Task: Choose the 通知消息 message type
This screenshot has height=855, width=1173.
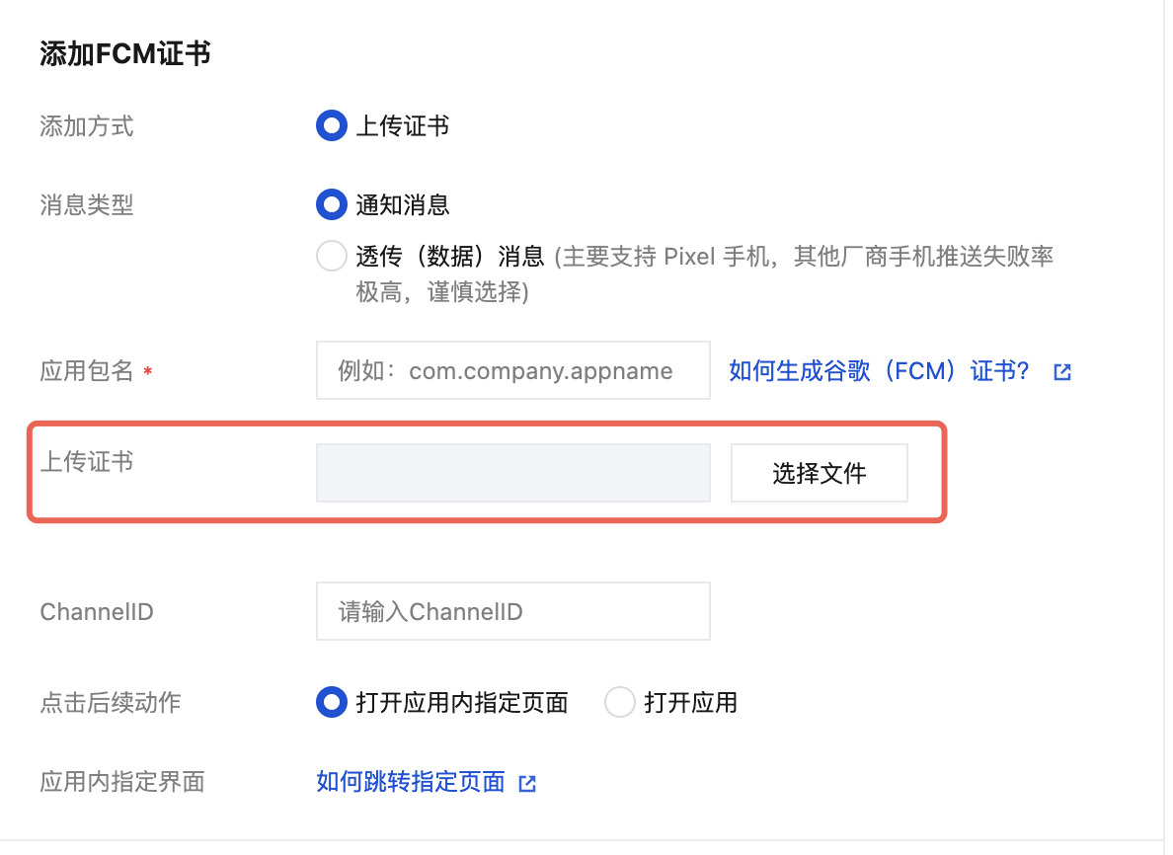Action: point(332,204)
